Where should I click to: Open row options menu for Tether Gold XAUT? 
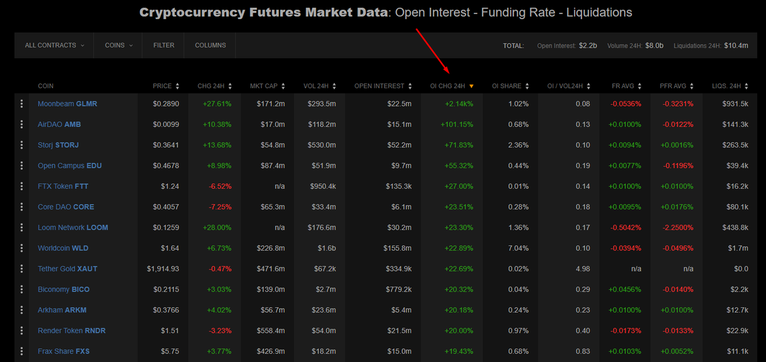[22, 269]
